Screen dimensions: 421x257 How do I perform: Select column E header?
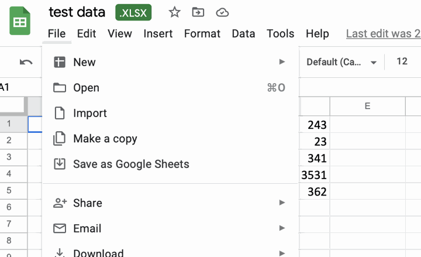[x=368, y=106]
